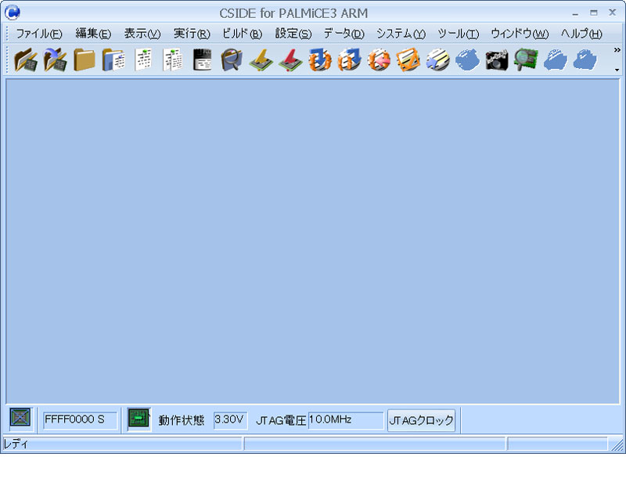Image resolution: width=626 pixels, height=493 pixels.
Task: Maximize the CSIDE window
Action: click(594, 13)
